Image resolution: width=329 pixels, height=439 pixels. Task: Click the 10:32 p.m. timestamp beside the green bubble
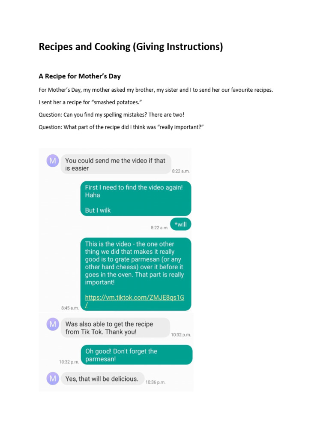point(69,362)
